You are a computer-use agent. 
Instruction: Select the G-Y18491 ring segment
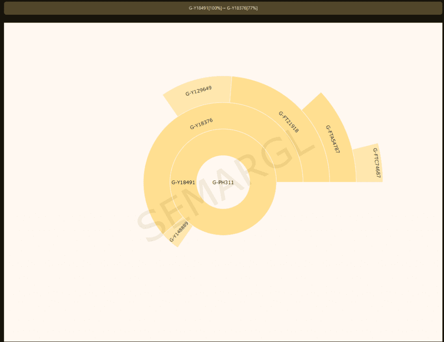coord(183,182)
